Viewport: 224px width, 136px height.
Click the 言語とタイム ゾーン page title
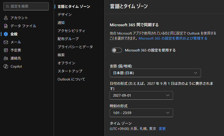[x=129, y=6]
